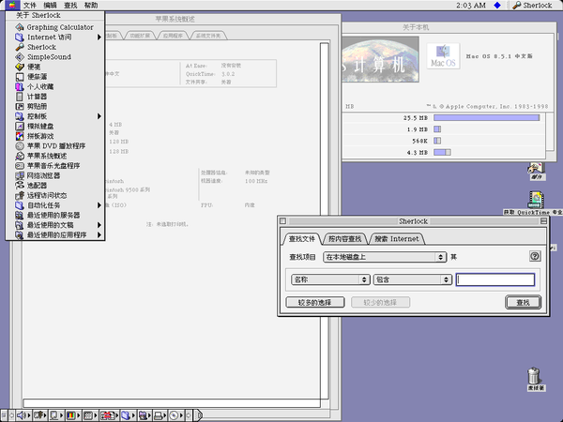Open 便笺 stickies in Apple menu
The image size is (563, 422).
tap(55, 67)
